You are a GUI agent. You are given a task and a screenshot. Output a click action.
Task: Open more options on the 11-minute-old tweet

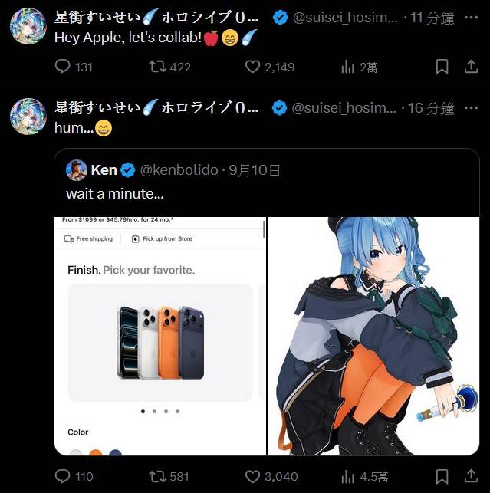471,18
